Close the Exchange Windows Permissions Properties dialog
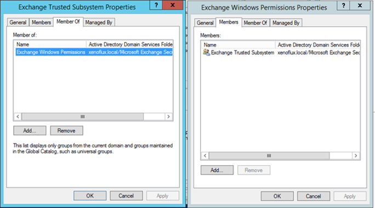Image resolution: width=375 pixels, height=208 pixels. 360,5
